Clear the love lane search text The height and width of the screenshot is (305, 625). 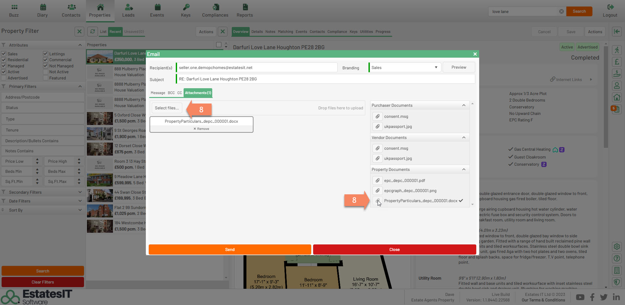562,11
